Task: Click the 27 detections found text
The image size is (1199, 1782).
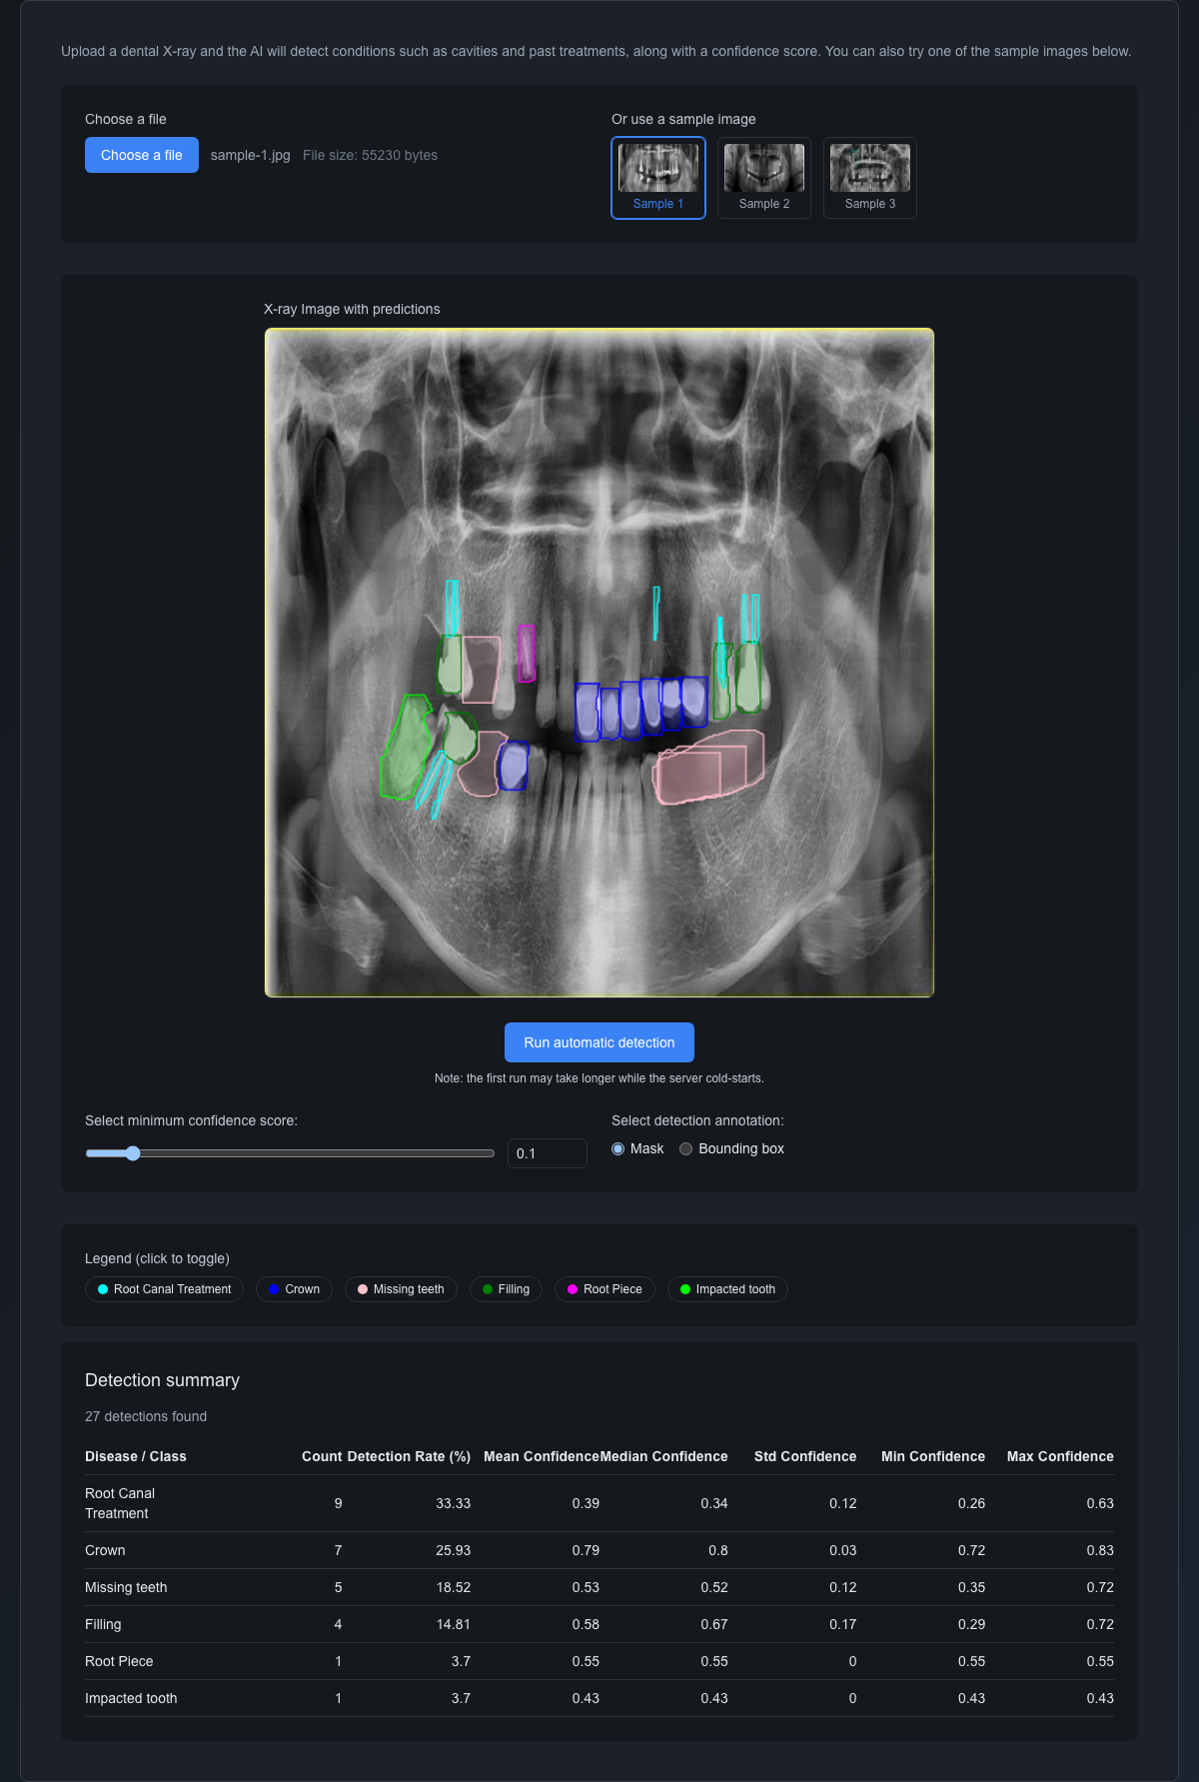Action: click(x=146, y=1416)
